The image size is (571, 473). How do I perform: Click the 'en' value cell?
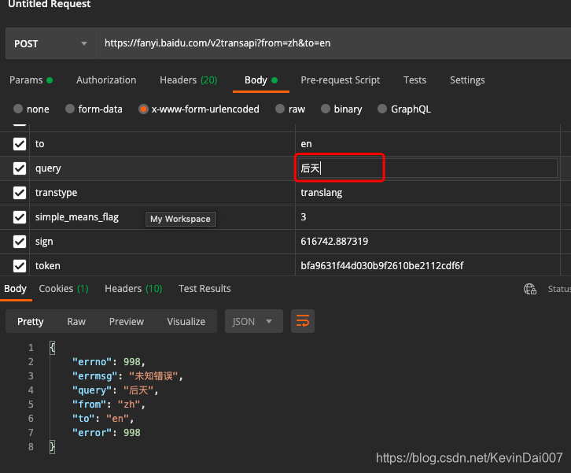[428, 144]
